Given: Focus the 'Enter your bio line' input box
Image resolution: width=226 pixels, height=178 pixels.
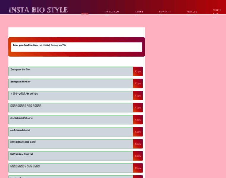Looking at the screenshot, I should click(76, 47).
